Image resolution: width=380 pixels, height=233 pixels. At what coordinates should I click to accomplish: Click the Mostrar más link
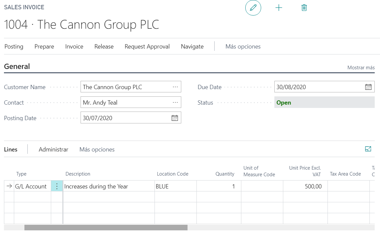(361, 68)
